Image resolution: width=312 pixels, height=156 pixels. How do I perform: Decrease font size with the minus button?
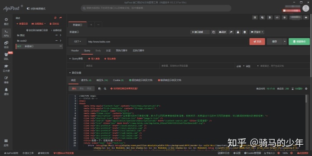[278, 153]
